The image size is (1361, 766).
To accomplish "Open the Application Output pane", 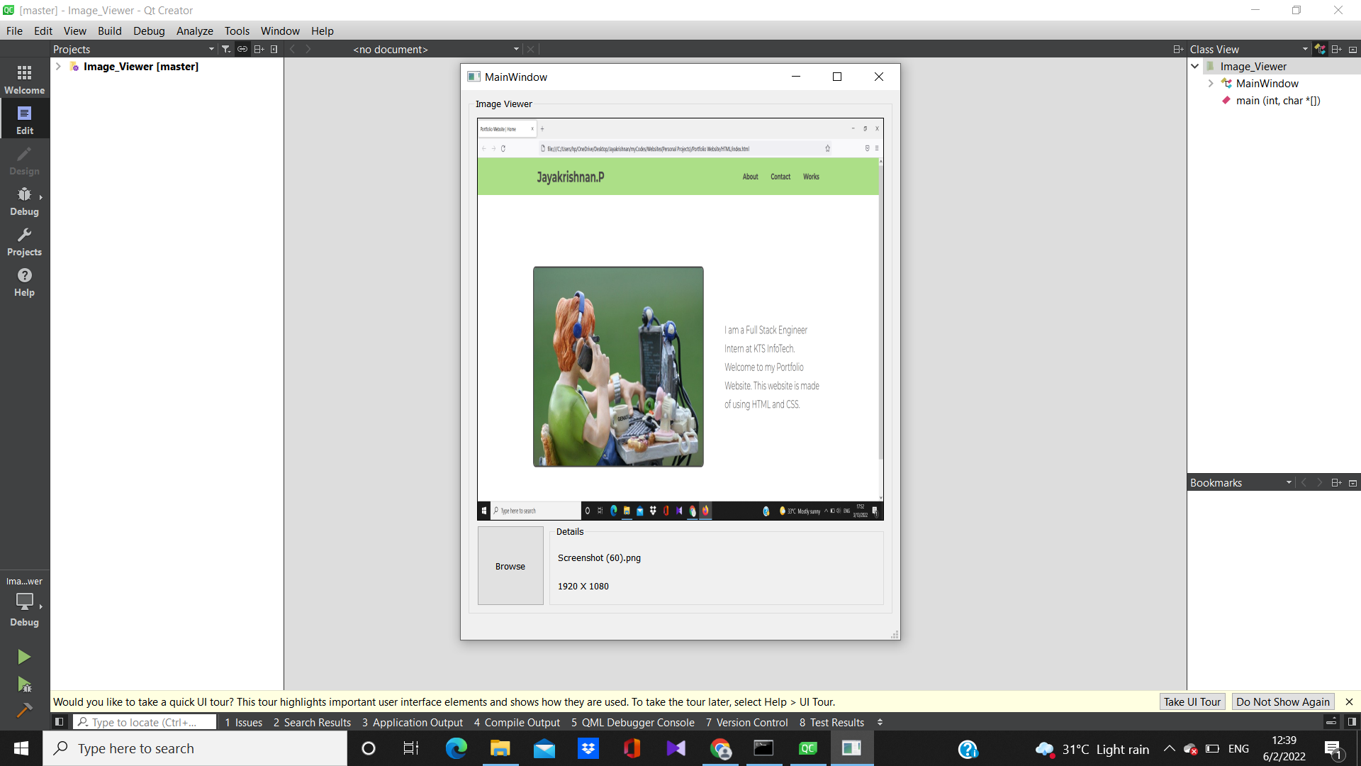I will [x=413, y=722].
